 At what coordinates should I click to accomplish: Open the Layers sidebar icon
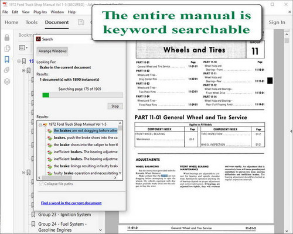click(7, 81)
